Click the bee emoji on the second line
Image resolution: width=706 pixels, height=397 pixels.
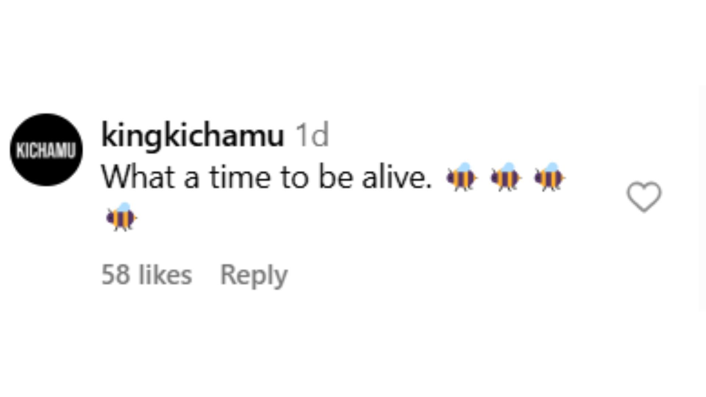pyautogui.click(x=121, y=217)
